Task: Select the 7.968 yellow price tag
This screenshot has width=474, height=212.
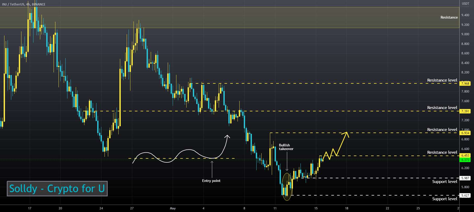Action: tap(465, 84)
